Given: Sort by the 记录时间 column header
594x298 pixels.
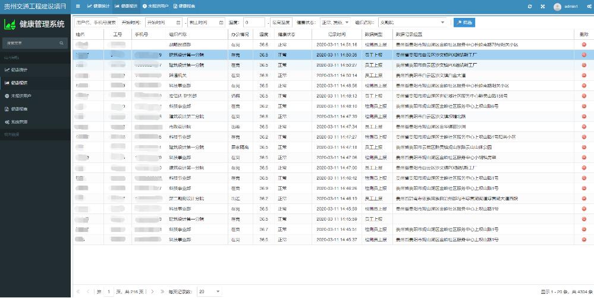Looking at the screenshot, I should (x=337, y=34).
